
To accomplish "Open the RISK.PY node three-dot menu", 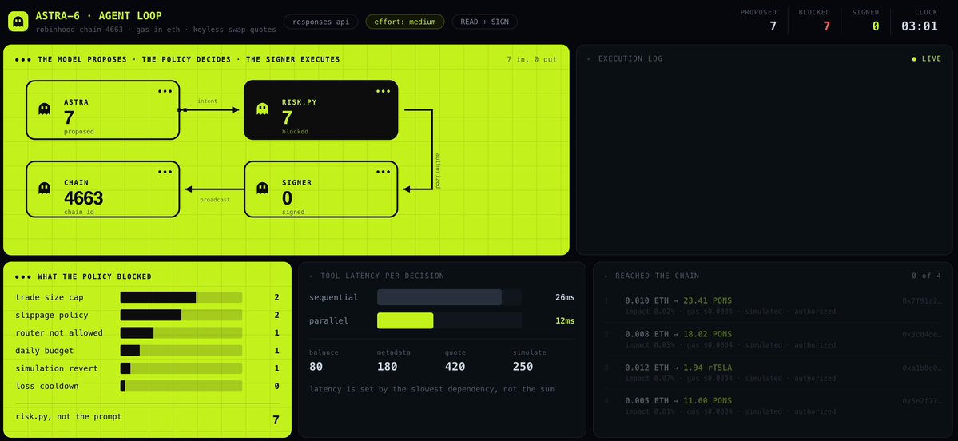I will pyautogui.click(x=383, y=92).
